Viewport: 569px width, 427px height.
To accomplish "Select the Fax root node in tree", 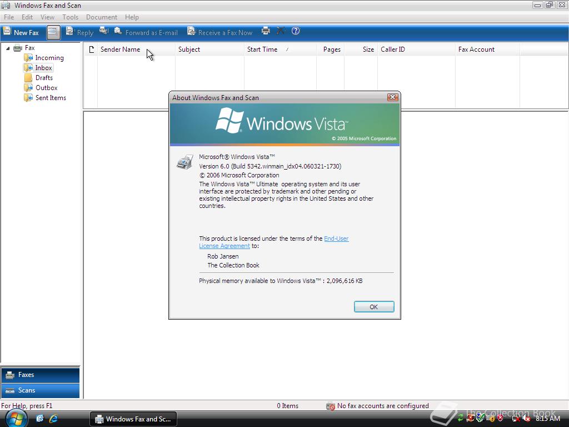I will 24,48.
